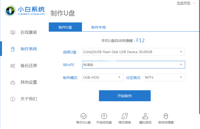The height and width of the screenshot is (129, 200).
Task: Switch to the 制作本地 tab
Action: point(98,27)
